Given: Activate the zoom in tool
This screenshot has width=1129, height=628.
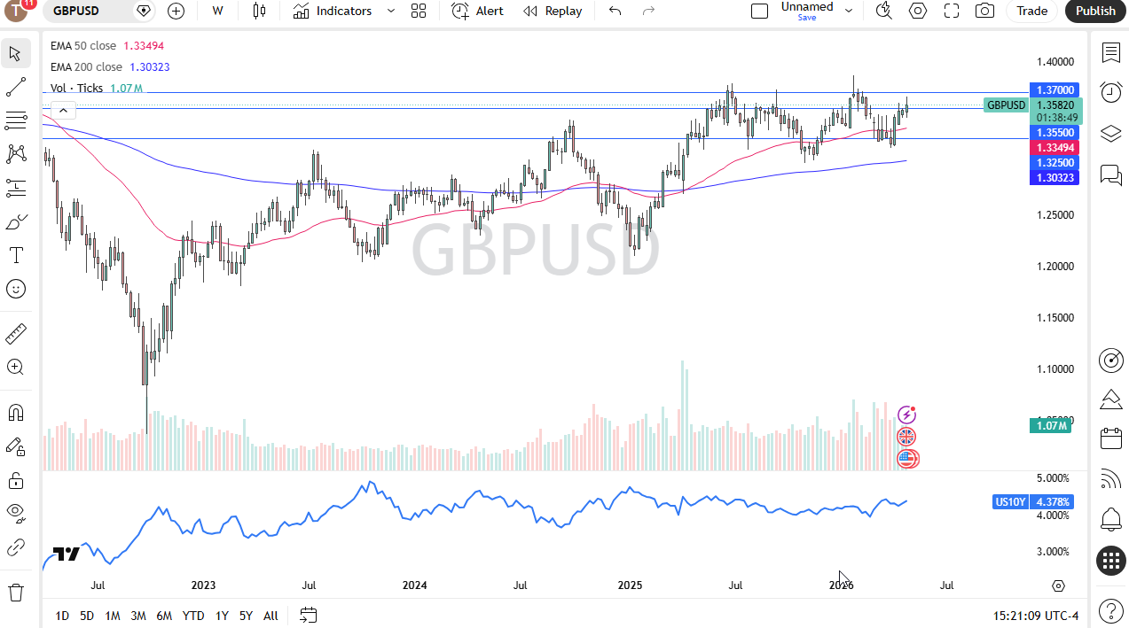Looking at the screenshot, I should point(15,367).
